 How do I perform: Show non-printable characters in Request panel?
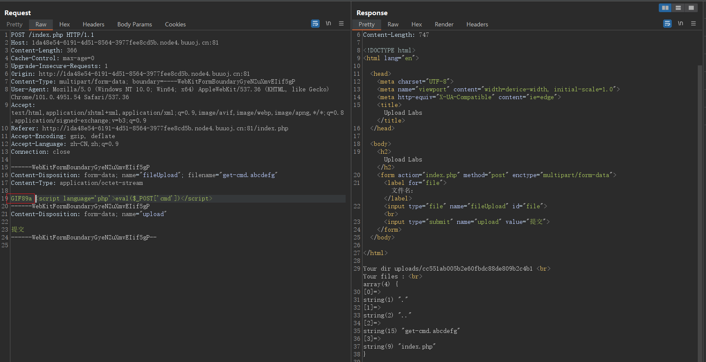(x=328, y=23)
